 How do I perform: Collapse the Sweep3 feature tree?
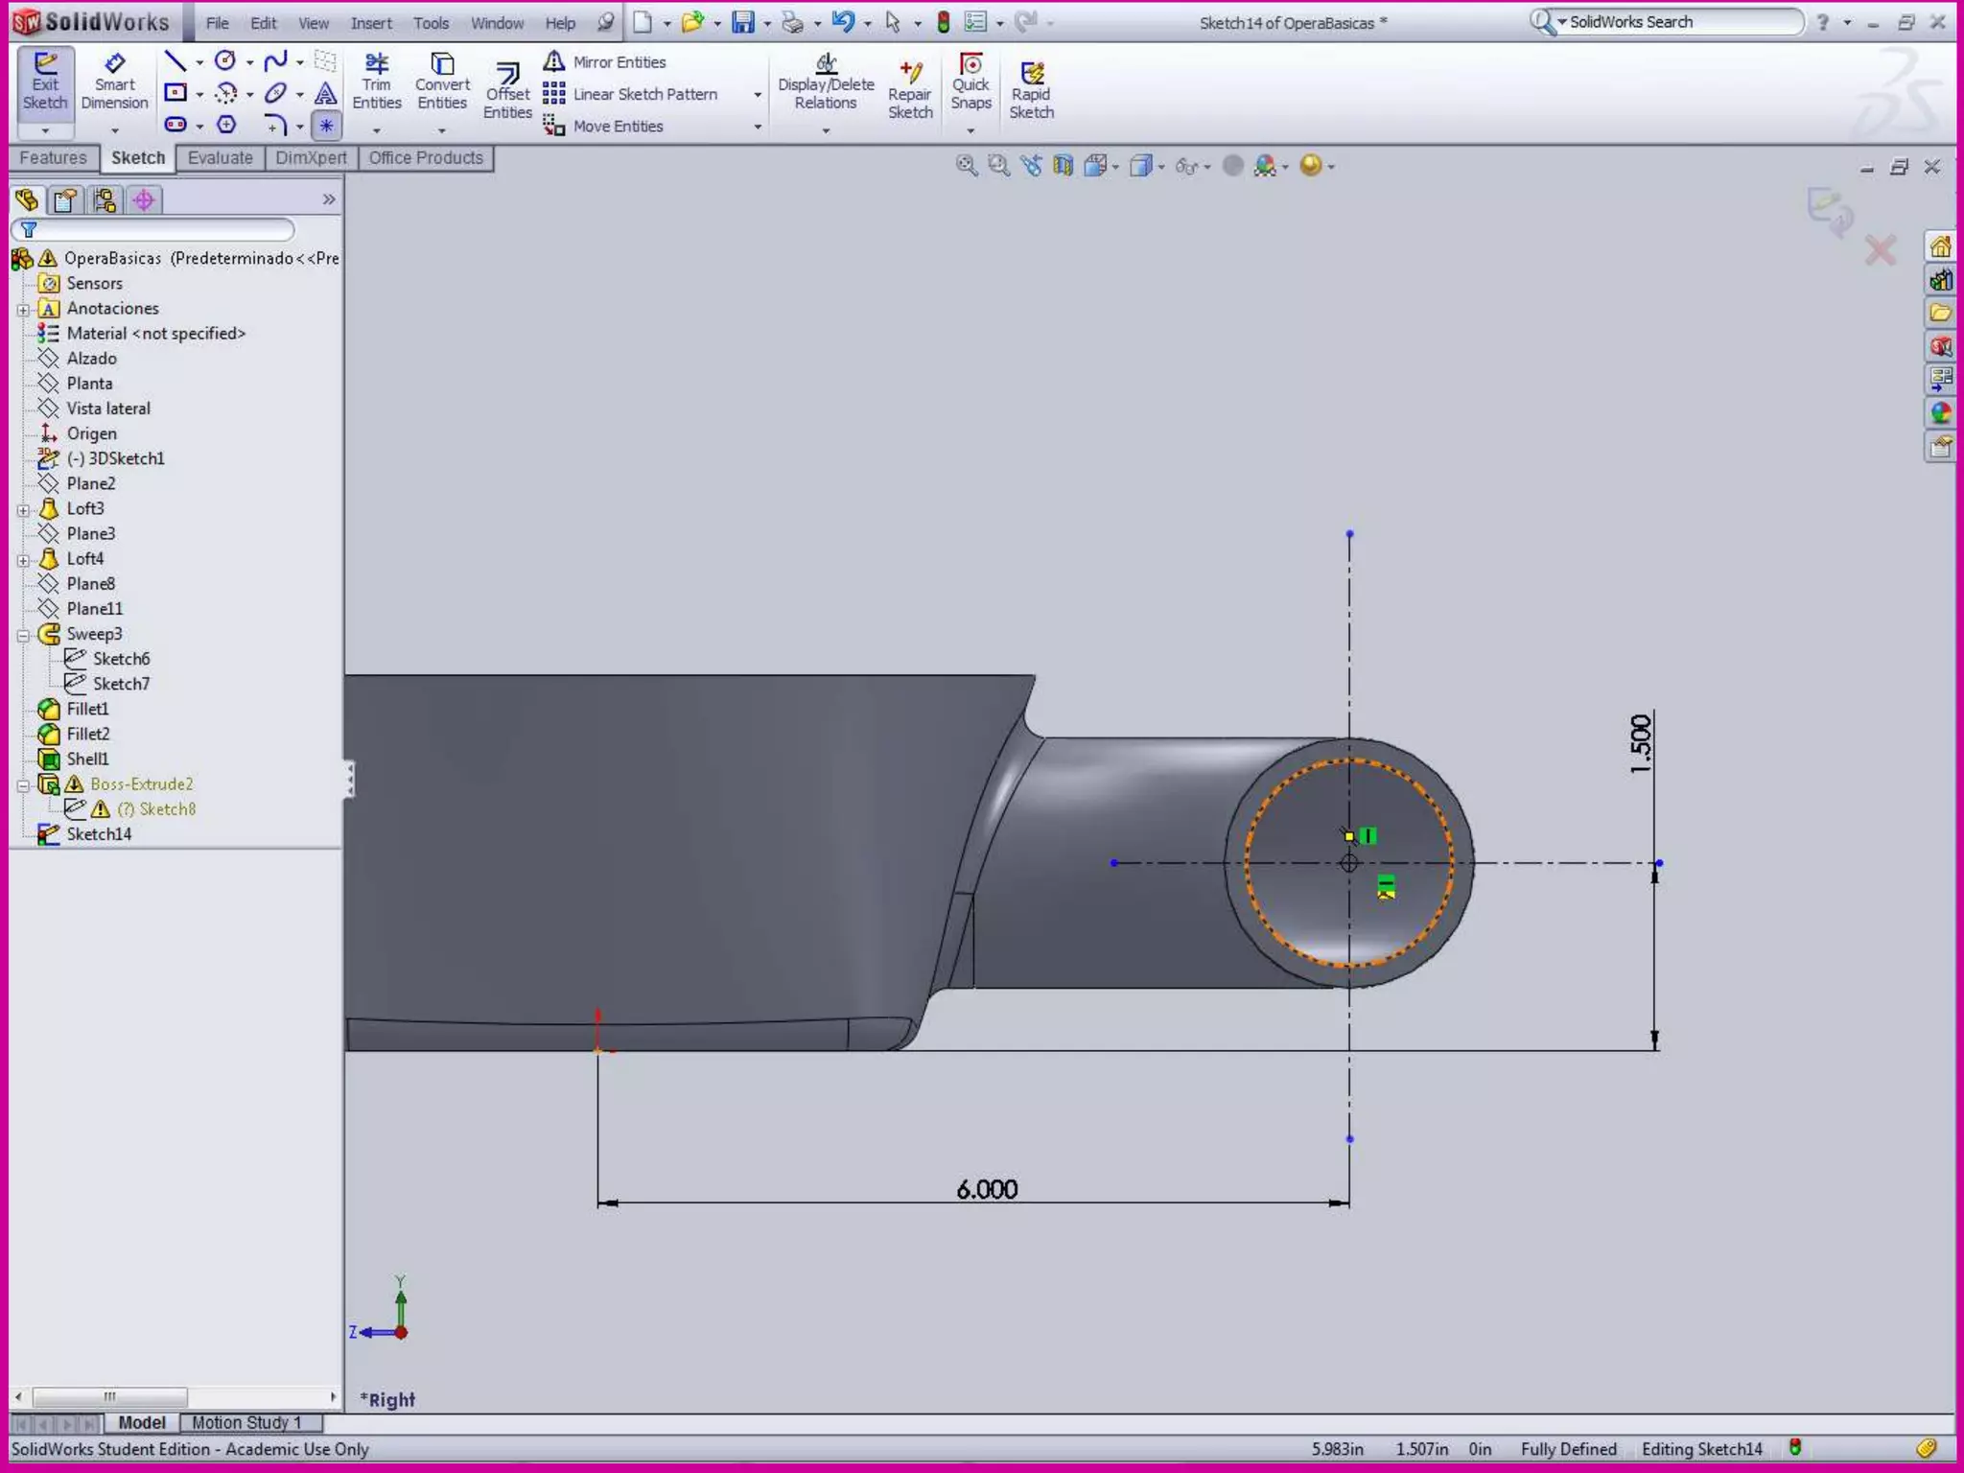(24, 635)
